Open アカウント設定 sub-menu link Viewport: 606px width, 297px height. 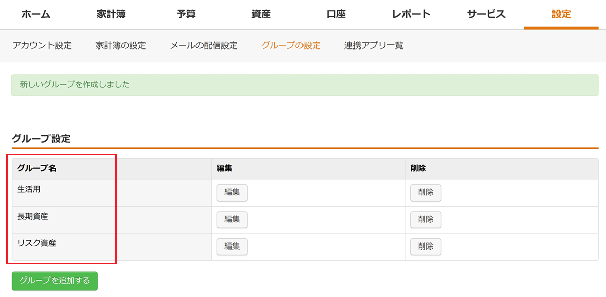42,45
